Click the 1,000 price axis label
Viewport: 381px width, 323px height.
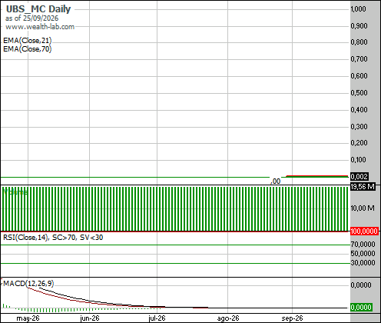click(359, 9)
